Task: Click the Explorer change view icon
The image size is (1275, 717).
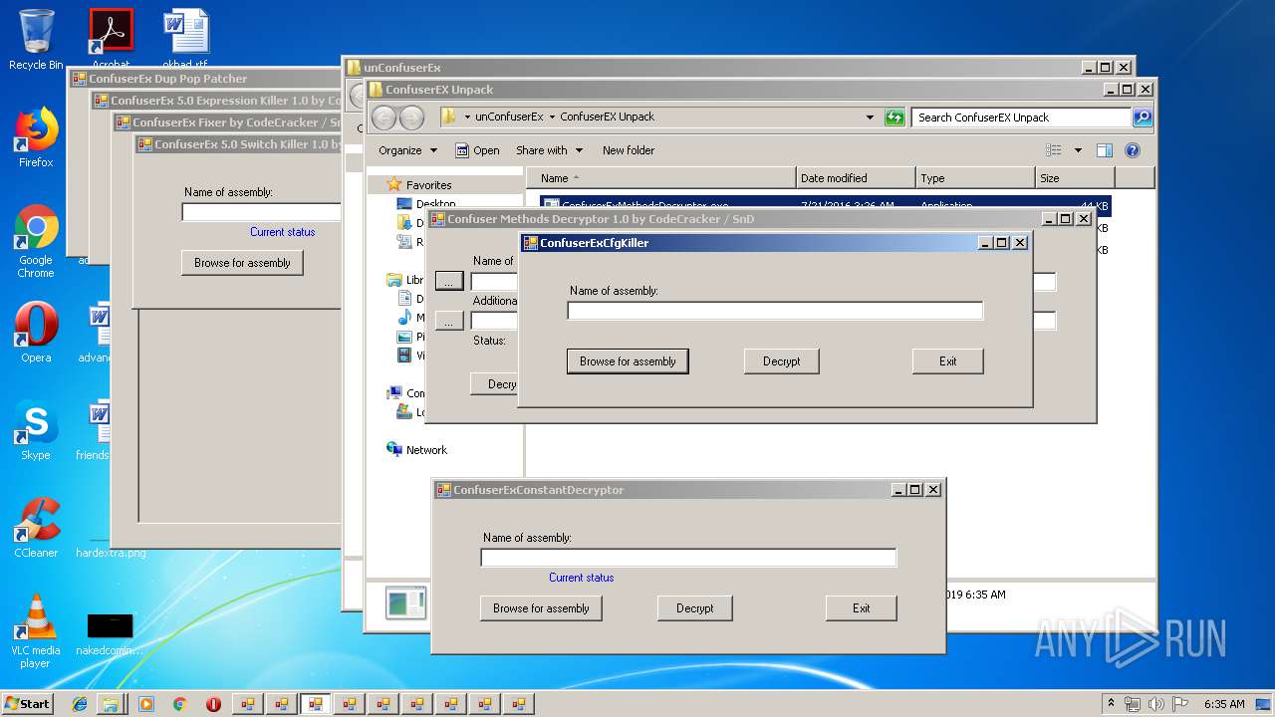Action: click(x=1054, y=150)
